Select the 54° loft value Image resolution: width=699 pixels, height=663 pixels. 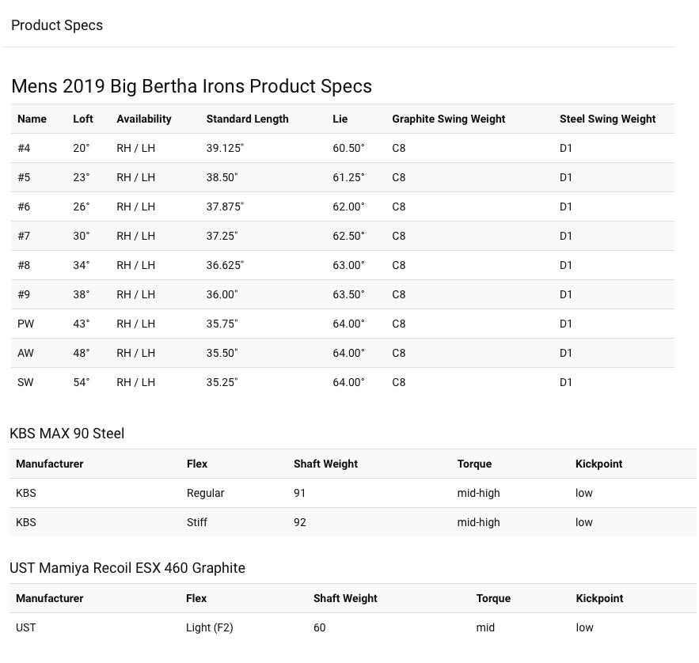(x=81, y=382)
